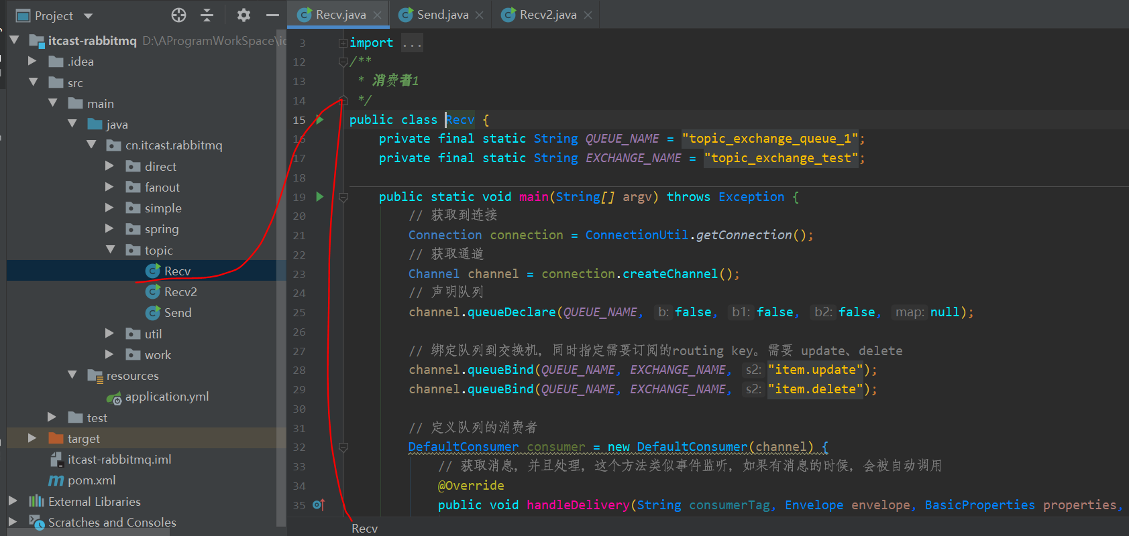Expand the work package
Viewport: 1129px width, 536px height.
coord(109,354)
